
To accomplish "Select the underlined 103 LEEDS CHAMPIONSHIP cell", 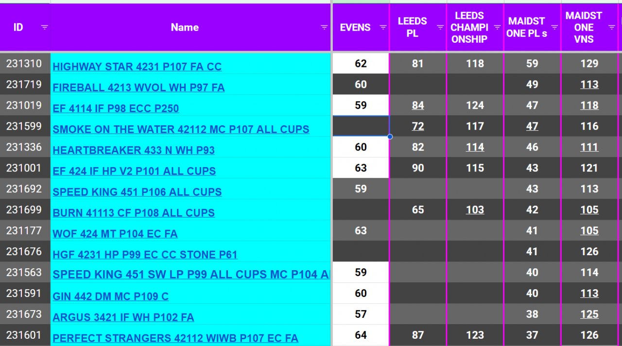I will coord(475,210).
